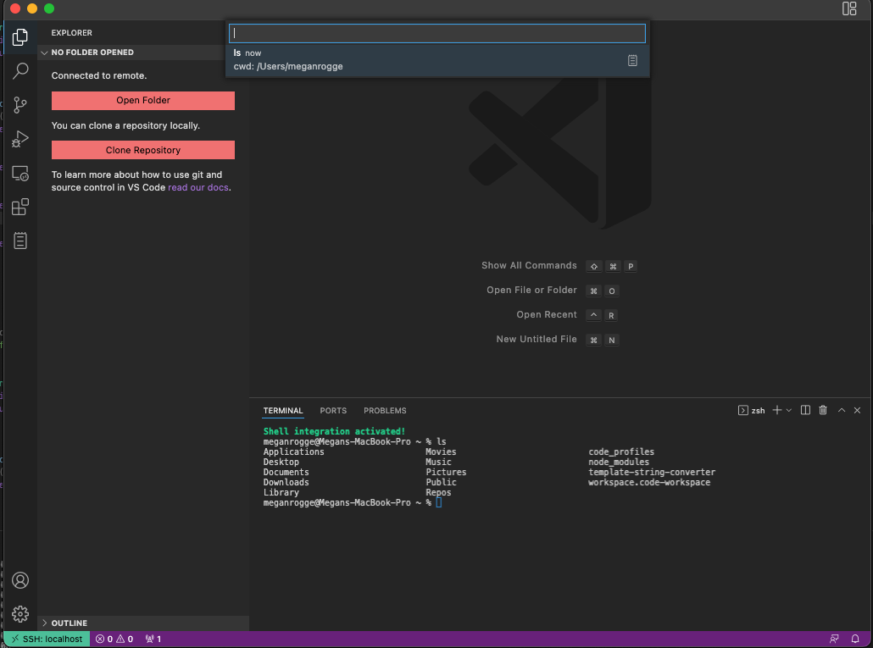Click Repos in terminal output
The image size is (873, 648).
point(438,492)
